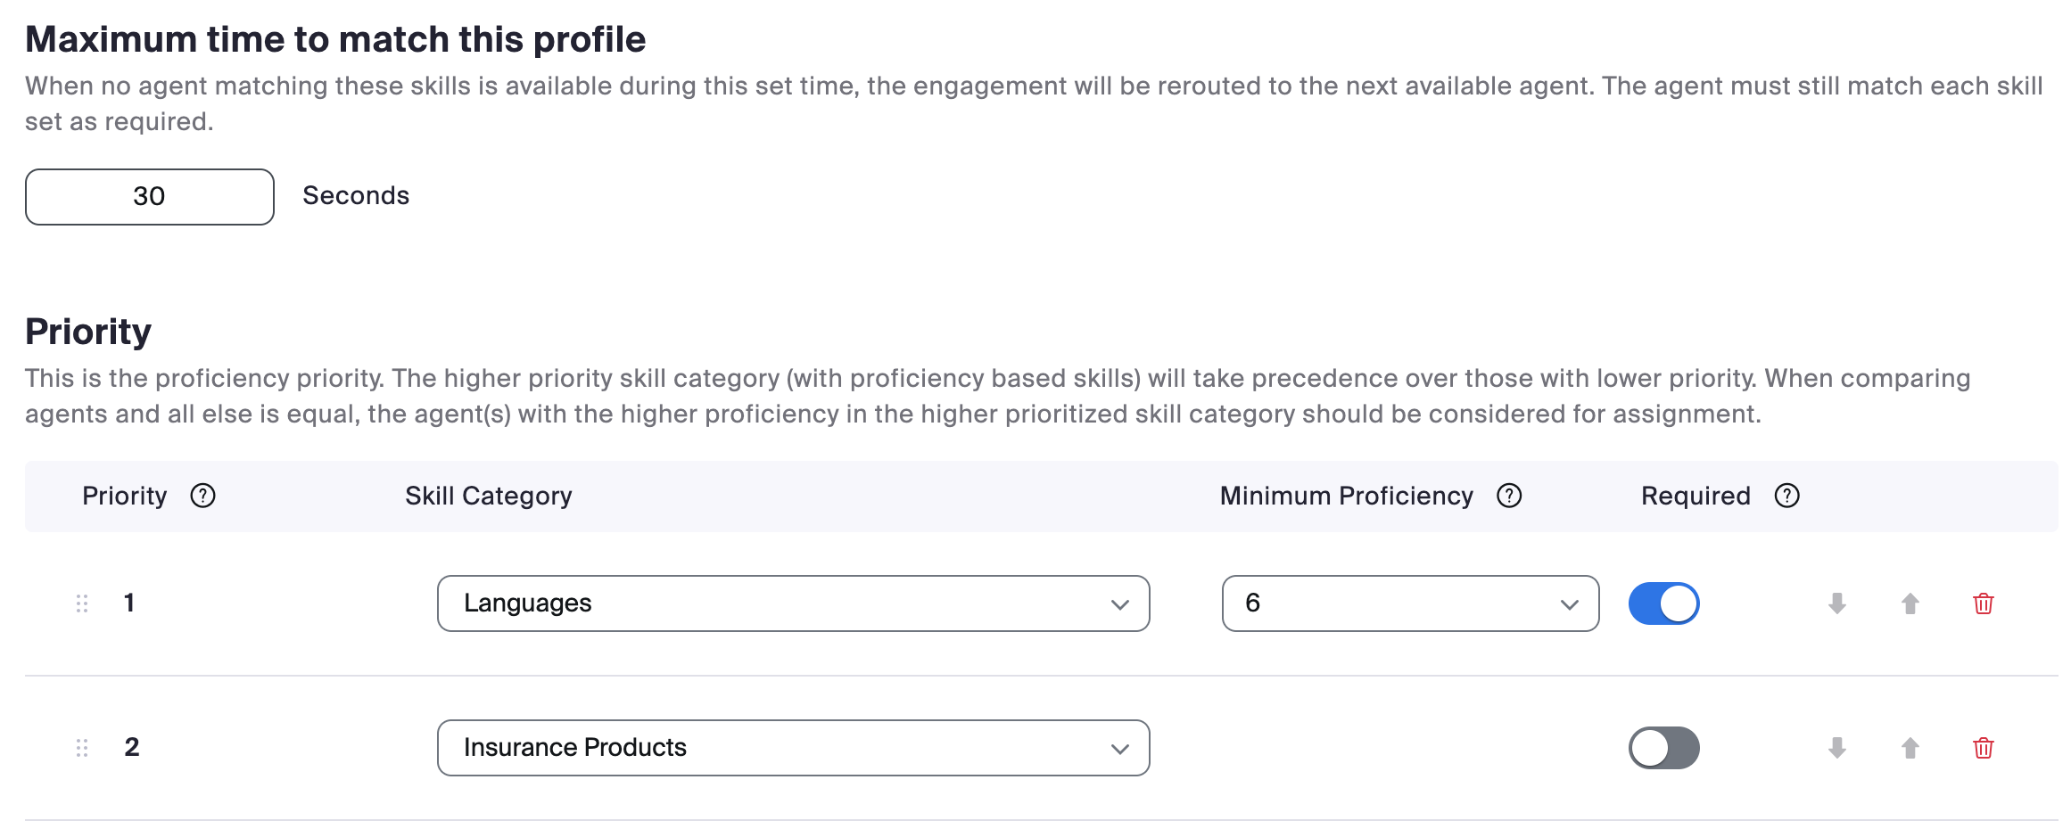This screenshot has height=829, width=2071.
Task: Click the Minimum Proficiency column header
Action: click(x=1346, y=496)
